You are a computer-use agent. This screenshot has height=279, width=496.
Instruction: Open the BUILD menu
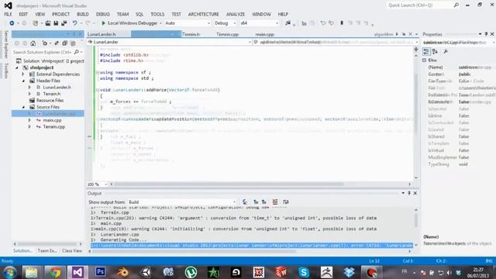83,14
